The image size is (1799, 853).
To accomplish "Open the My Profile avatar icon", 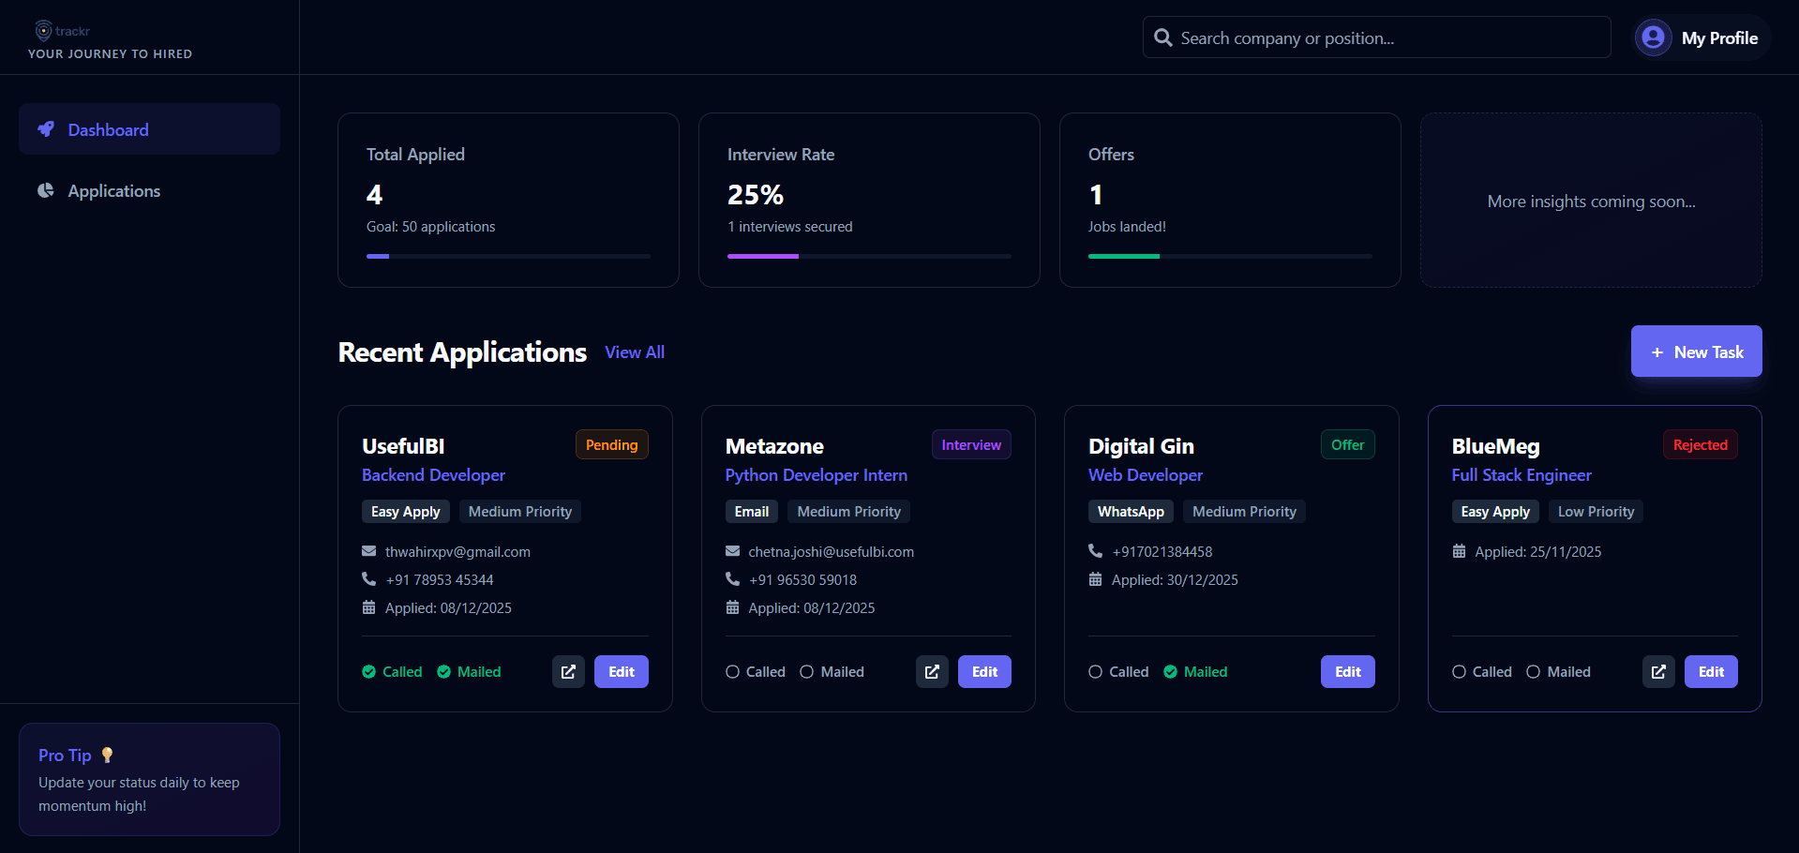I will click(x=1653, y=37).
